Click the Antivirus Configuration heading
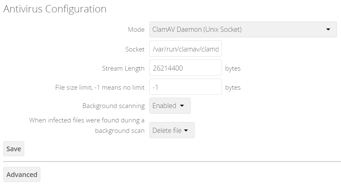Viewport: 341px width, 186px height. pyautogui.click(x=55, y=9)
